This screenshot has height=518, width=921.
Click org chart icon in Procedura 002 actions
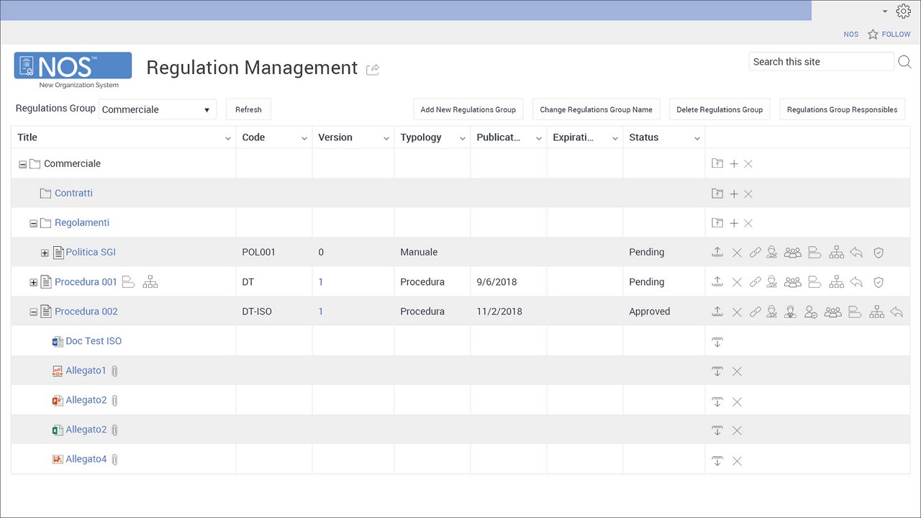click(x=876, y=312)
